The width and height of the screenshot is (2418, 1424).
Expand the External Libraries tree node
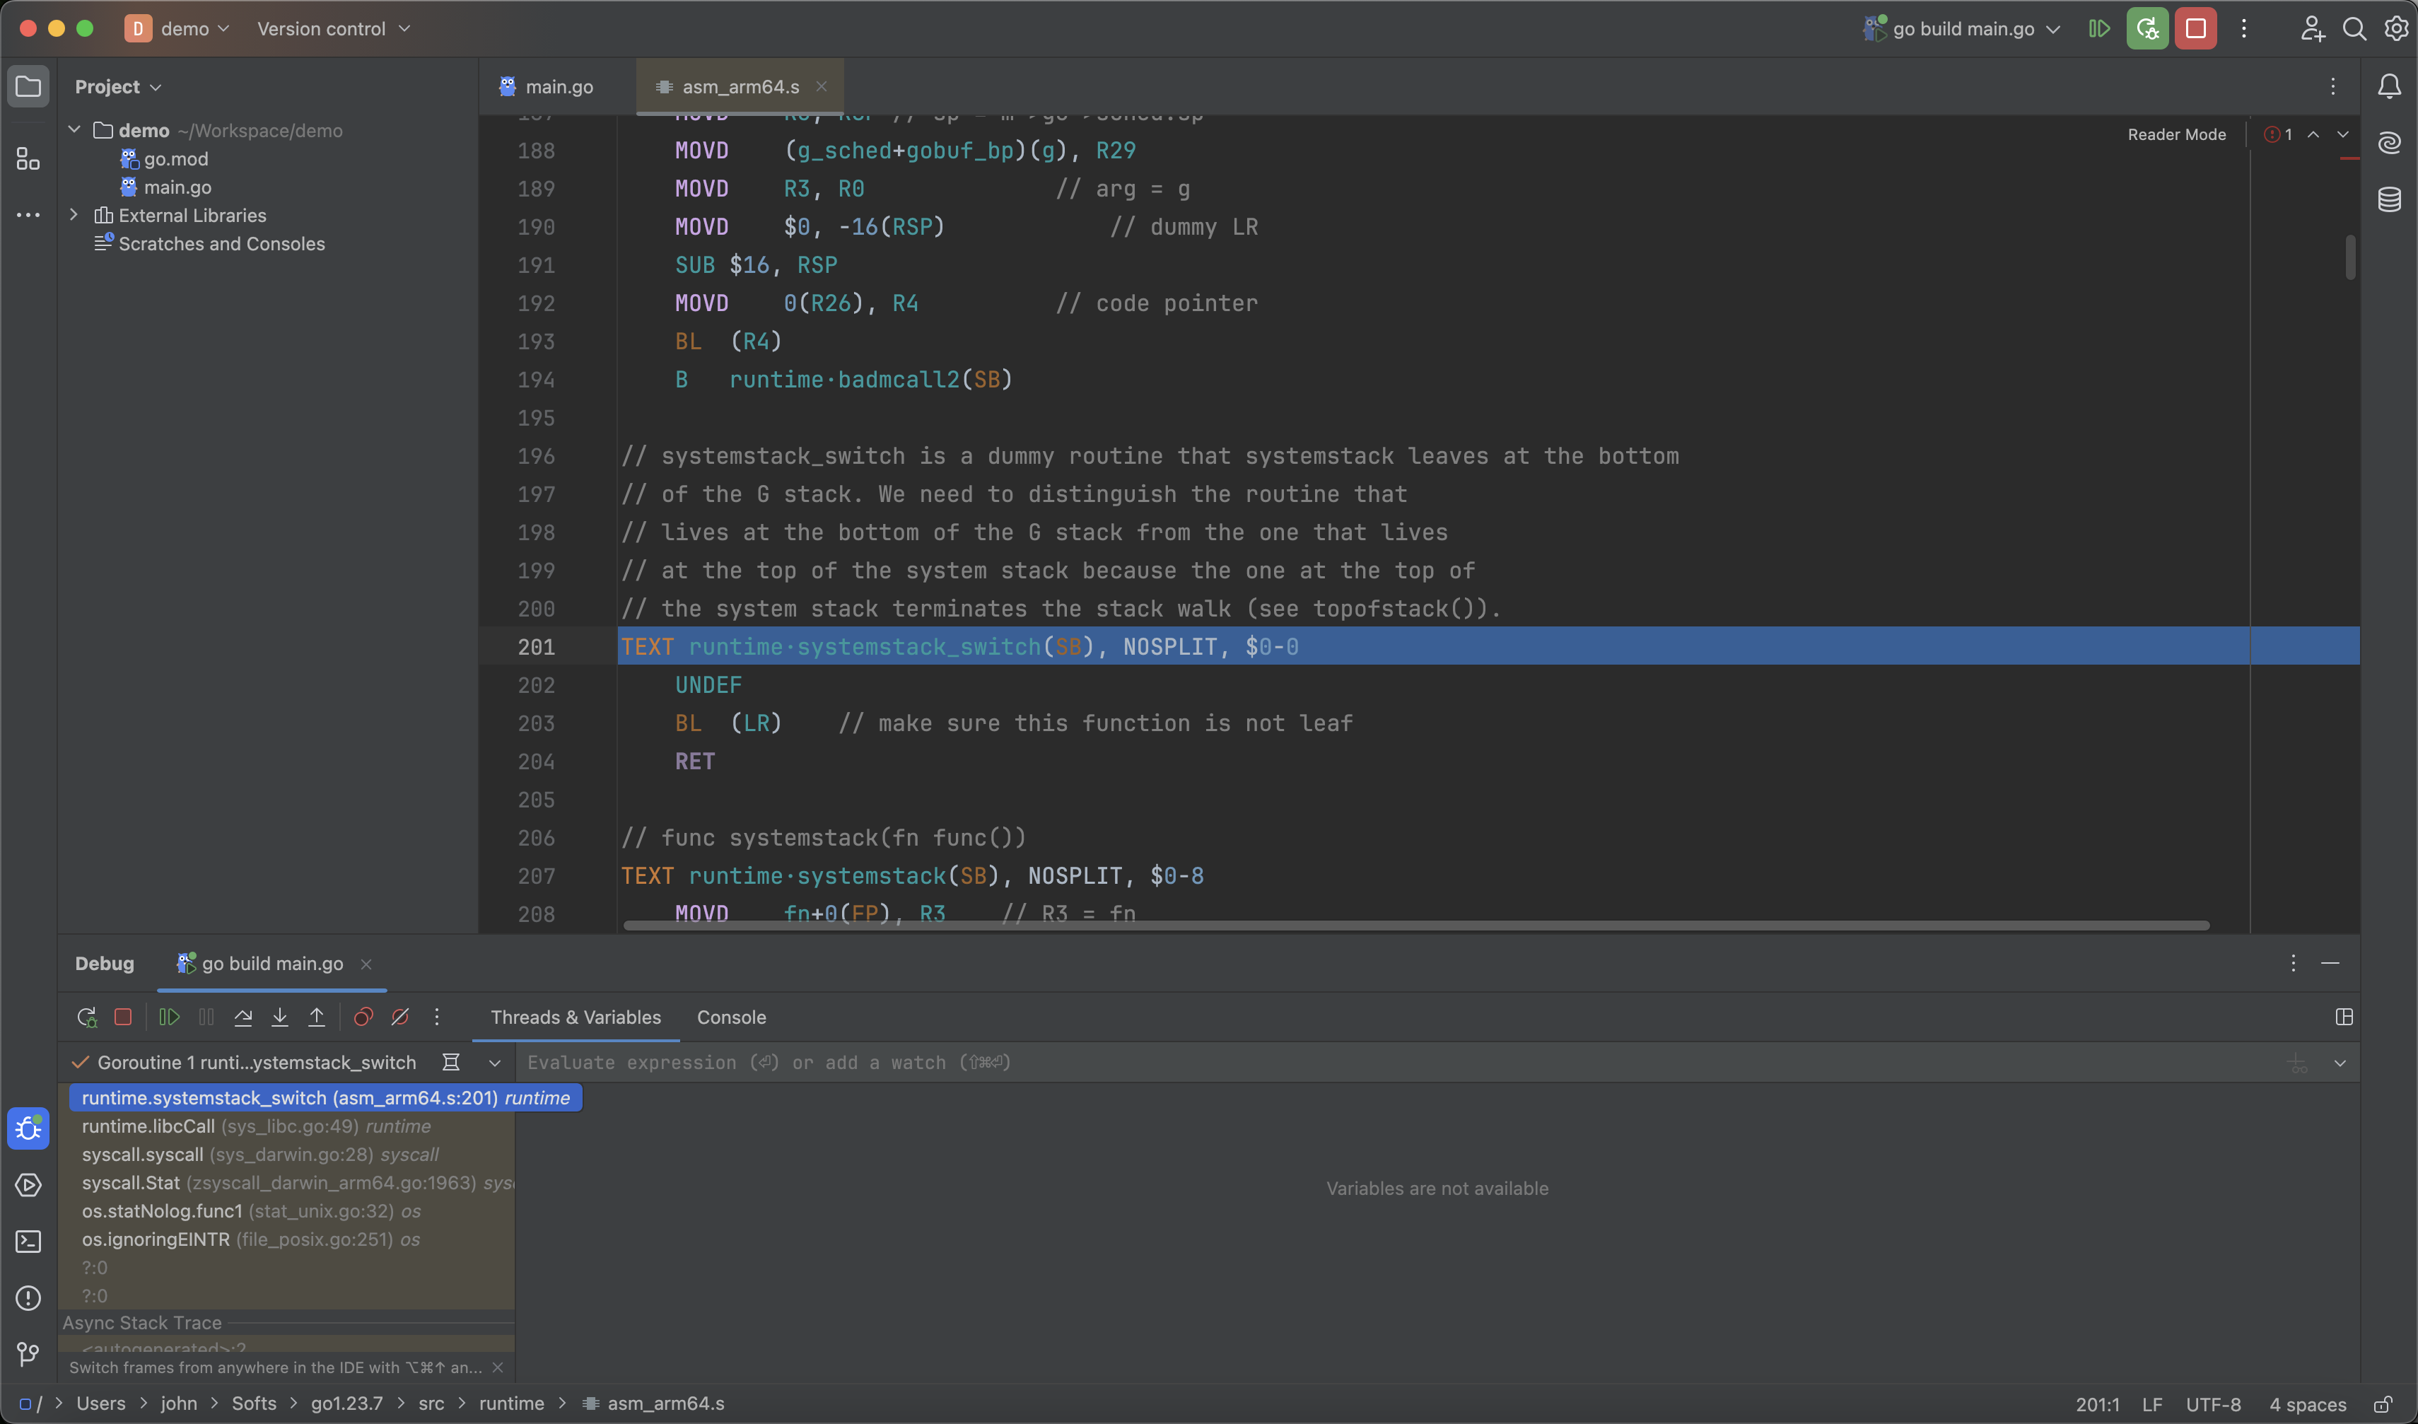pyautogui.click(x=74, y=215)
